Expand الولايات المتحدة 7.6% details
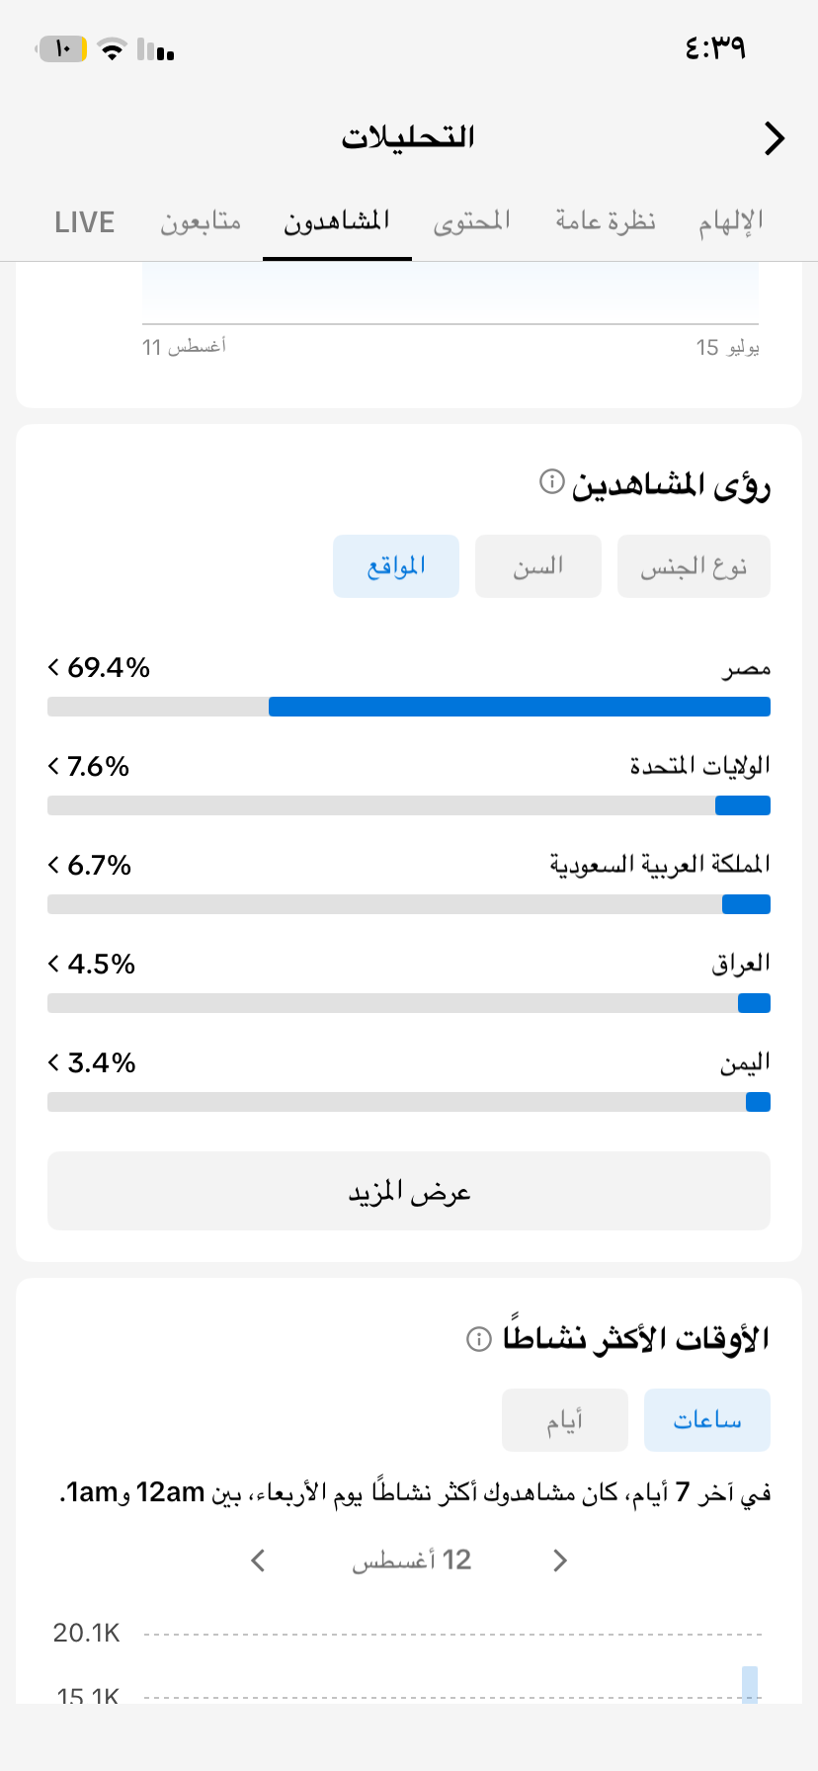 point(409,767)
